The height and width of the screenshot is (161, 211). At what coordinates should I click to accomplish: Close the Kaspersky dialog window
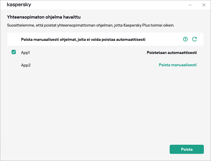click(x=204, y=5)
